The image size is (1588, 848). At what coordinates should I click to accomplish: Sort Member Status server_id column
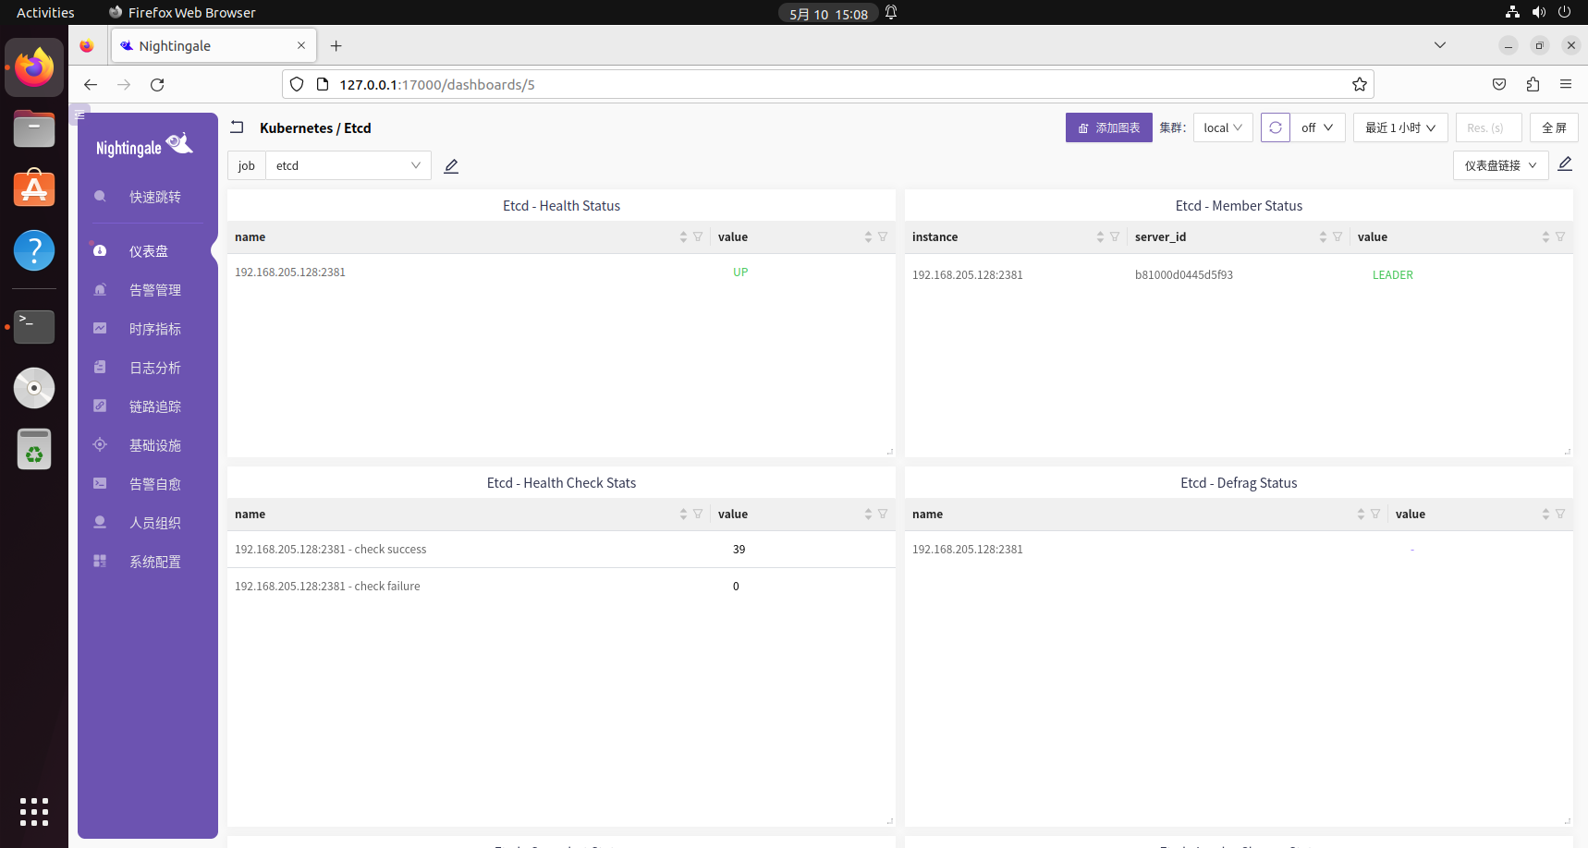[x=1323, y=237]
